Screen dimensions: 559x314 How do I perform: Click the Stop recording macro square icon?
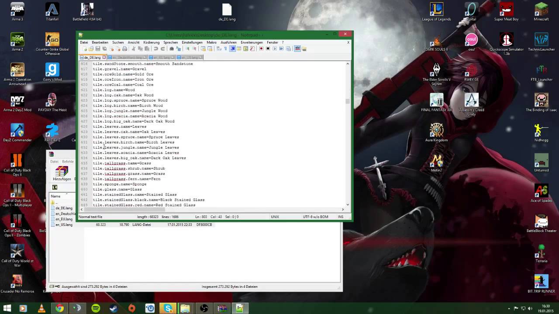pyautogui.click(x=268, y=48)
